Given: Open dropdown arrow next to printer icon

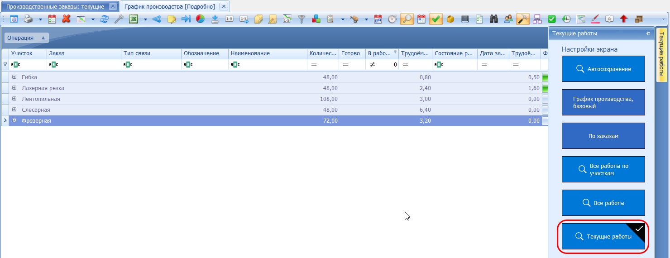Looking at the screenshot, I should click(x=40, y=19).
